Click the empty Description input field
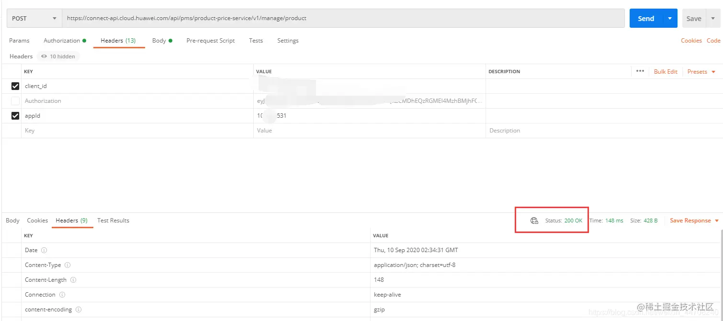This screenshot has width=723, height=321. point(603,131)
